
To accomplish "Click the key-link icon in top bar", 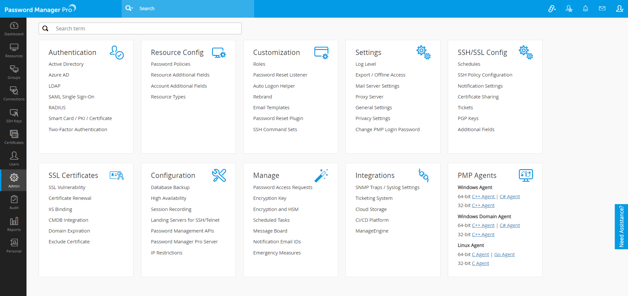I will [x=552, y=9].
